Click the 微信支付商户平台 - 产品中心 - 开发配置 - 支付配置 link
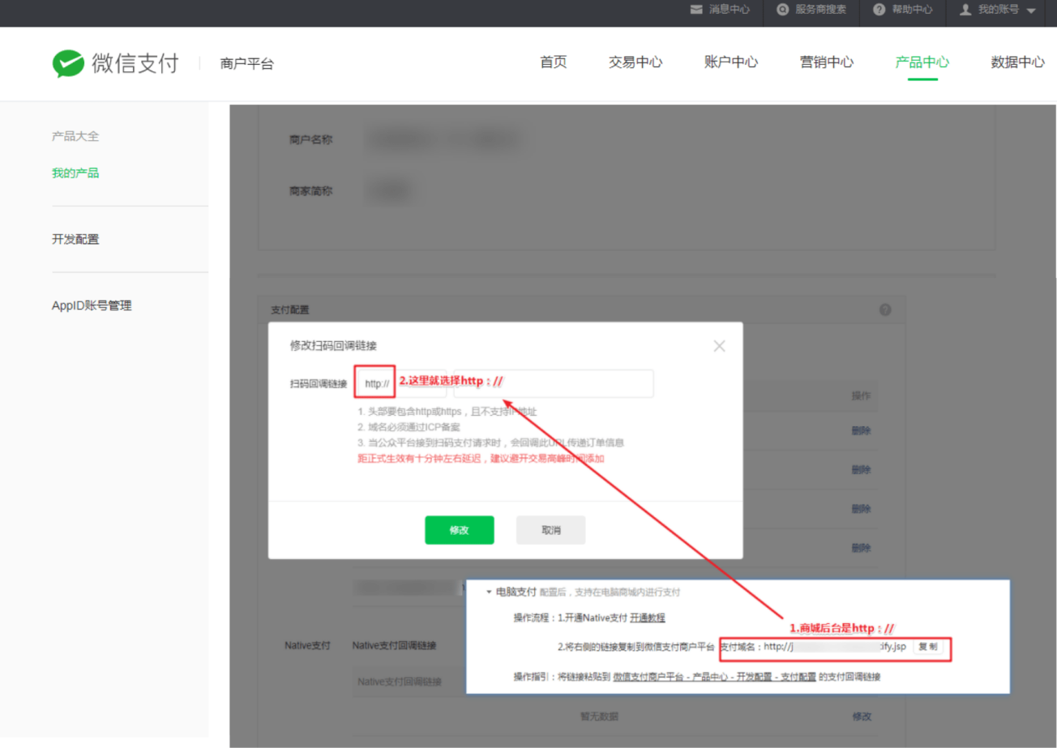This screenshot has width=1057, height=748. coord(715,677)
